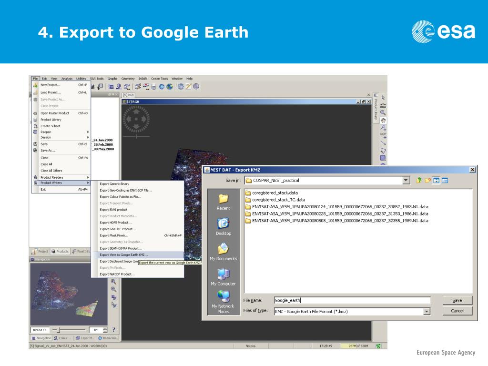Click the zoom ratio 109.64 : 1 field
The width and height of the screenshot is (488, 366).
coord(40,330)
